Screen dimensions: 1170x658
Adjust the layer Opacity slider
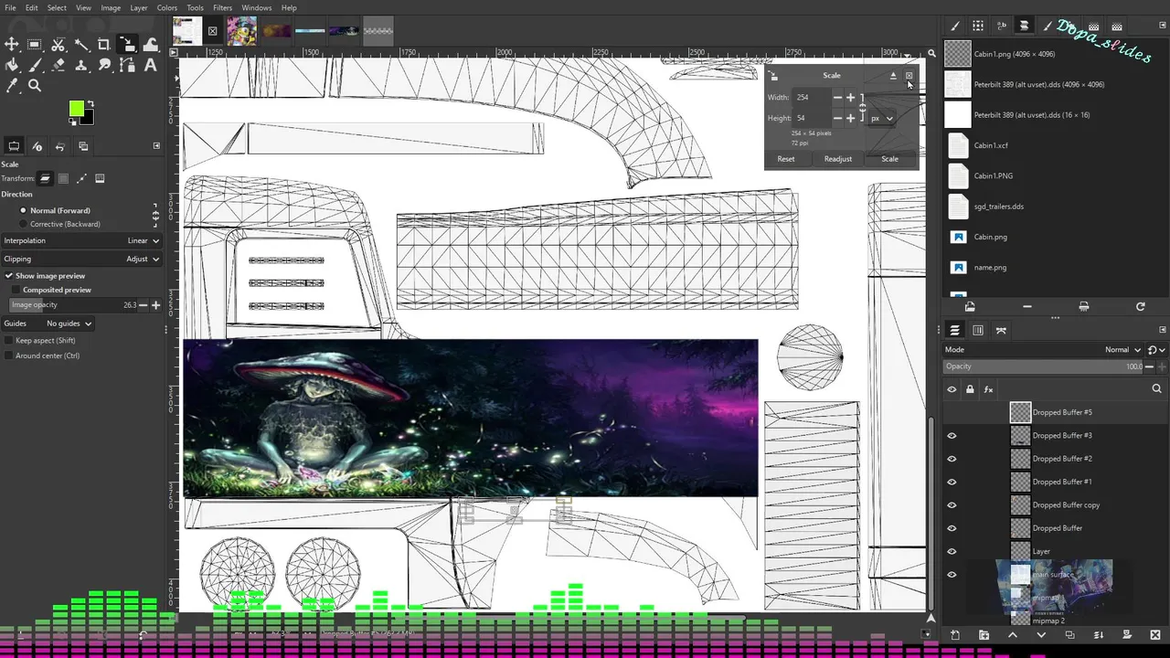coord(1044,366)
